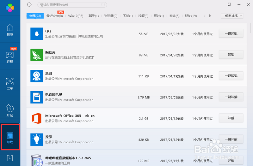Click 卸载 button for 豌豆荚

tap(231, 55)
